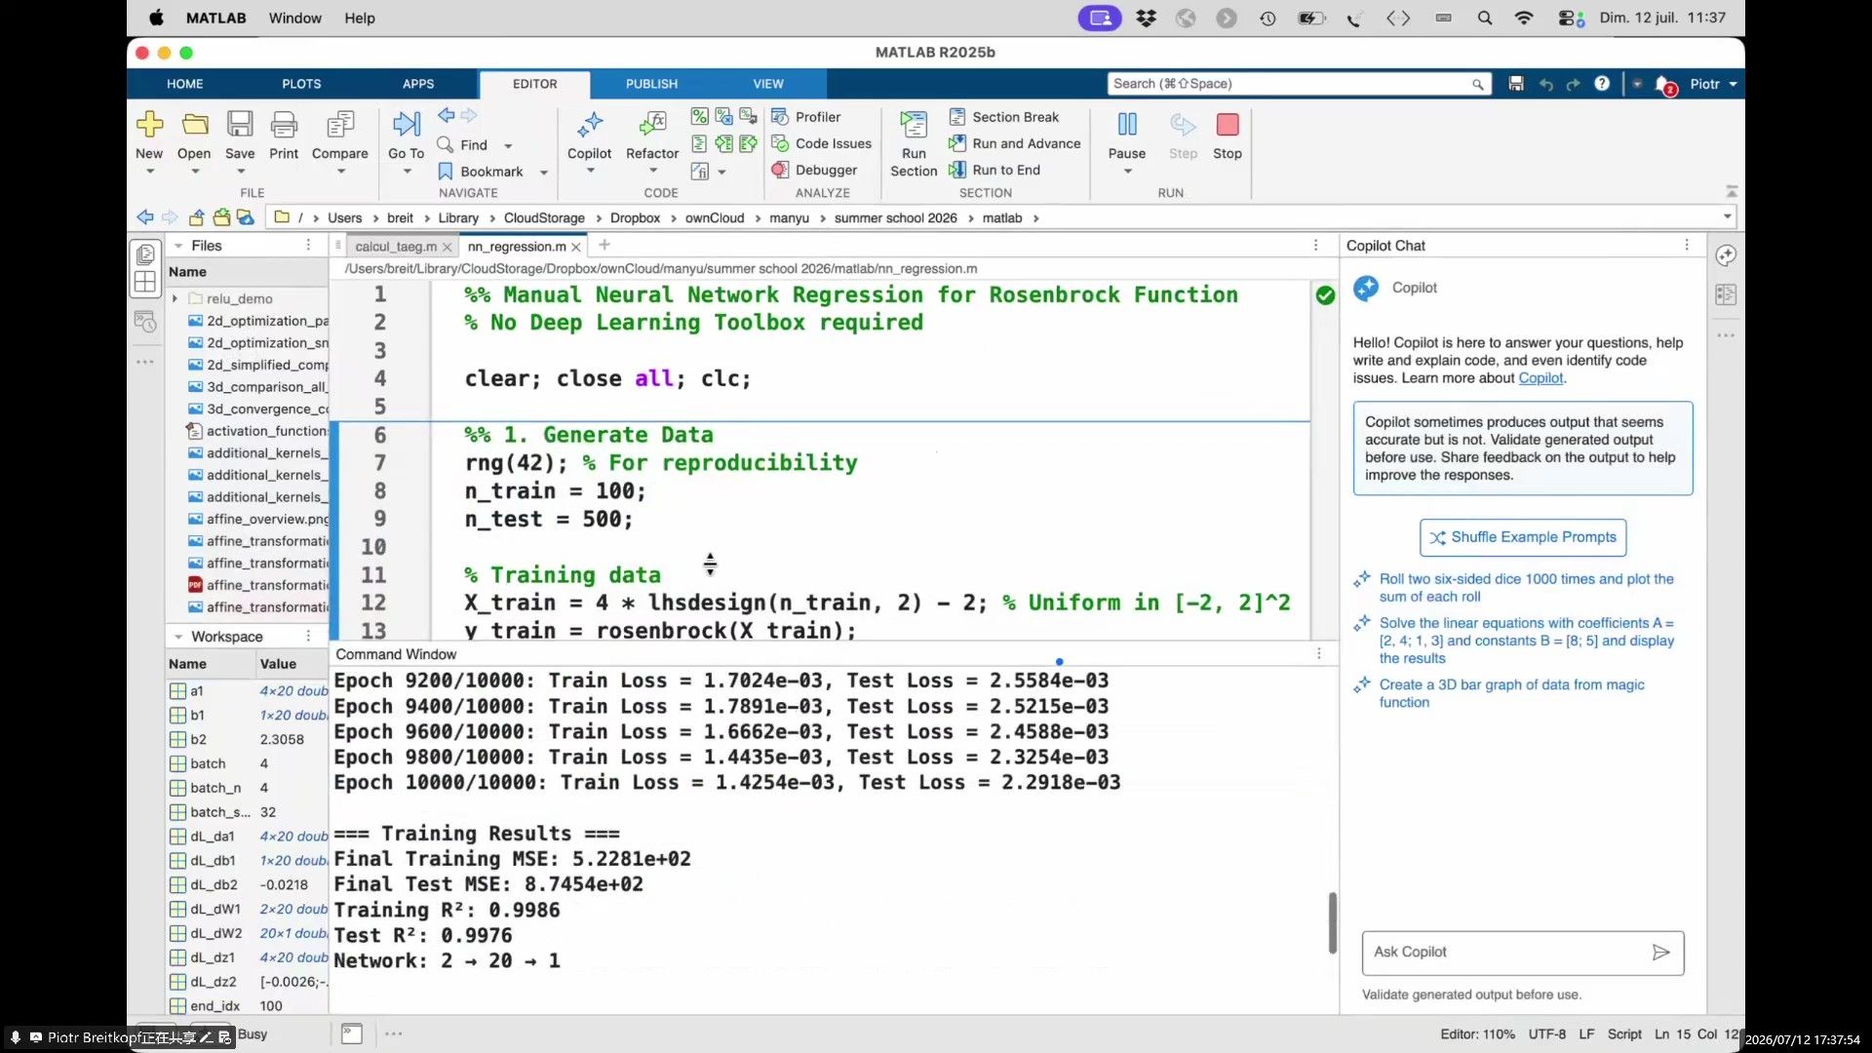Screen dimensions: 1872x1053
Task: Click the Print icon
Action: click(x=284, y=124)
